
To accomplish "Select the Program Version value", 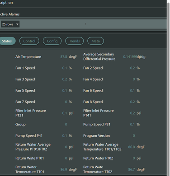I will [134, 136].
